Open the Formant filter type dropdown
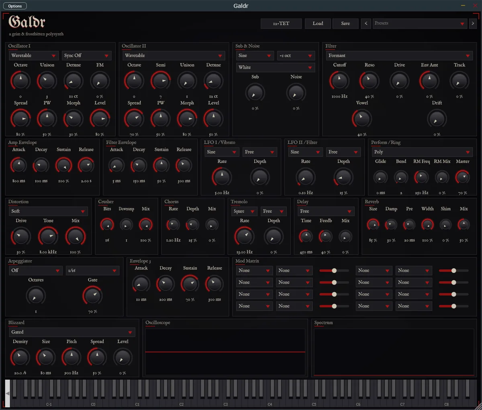 click(399, 56)
